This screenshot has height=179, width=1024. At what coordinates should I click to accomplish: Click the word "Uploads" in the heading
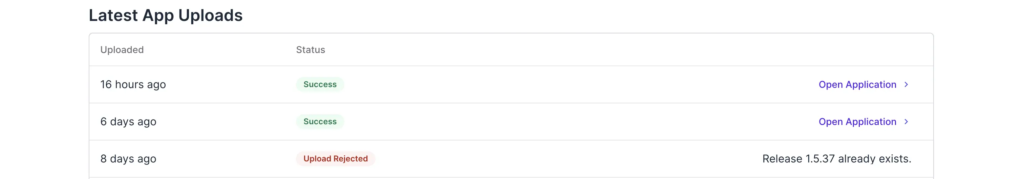[x=210, y=16]
